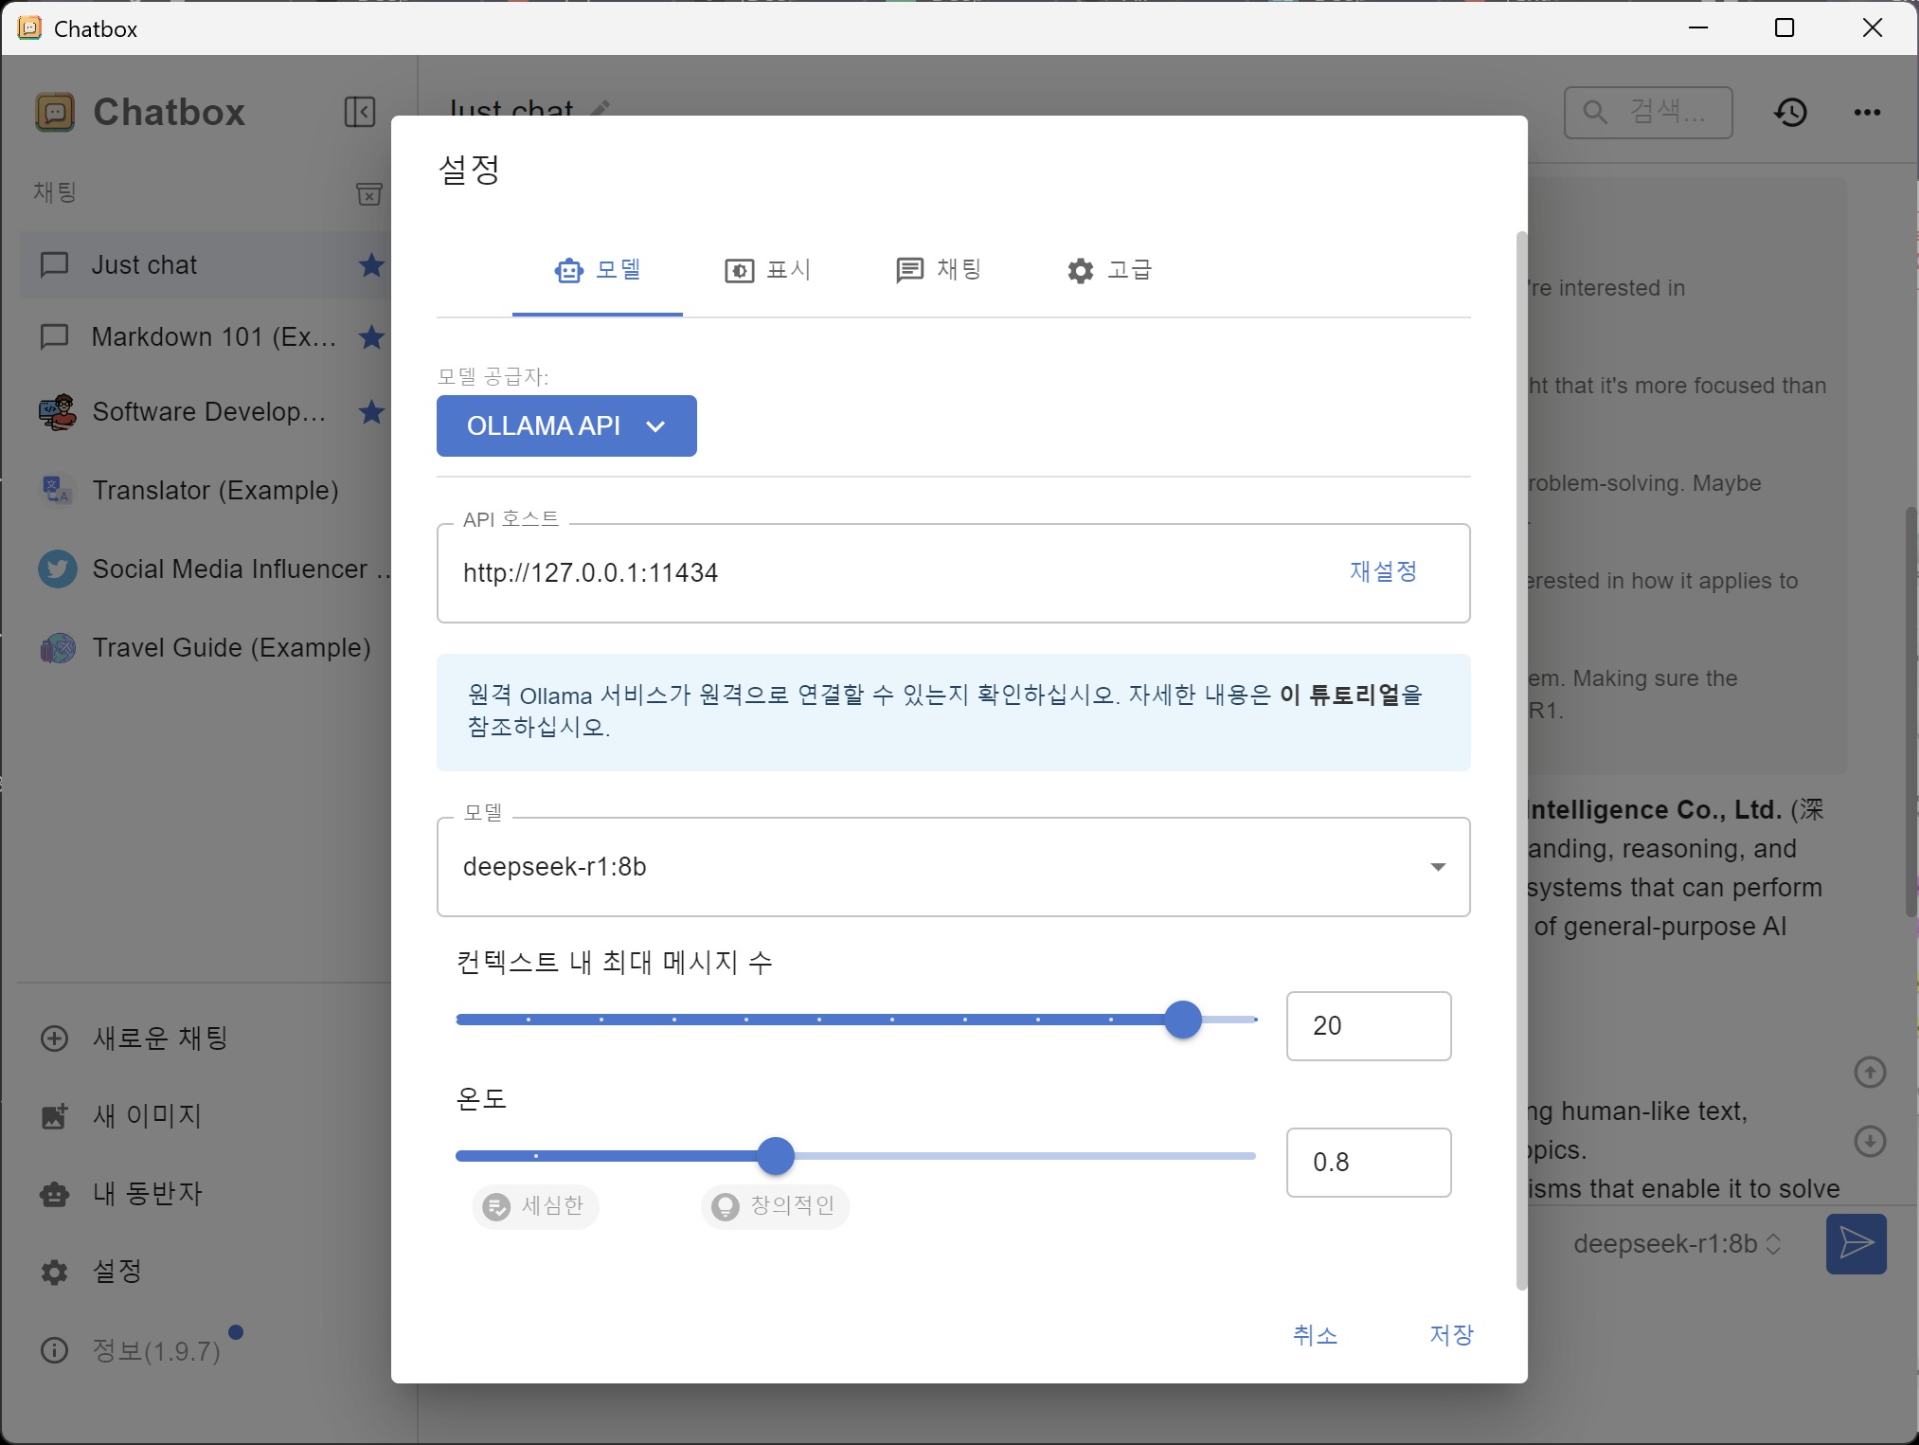Screen dimensions: 1919x1445
Task: Click the clear chats archive icon
Action: coord(368,193)
